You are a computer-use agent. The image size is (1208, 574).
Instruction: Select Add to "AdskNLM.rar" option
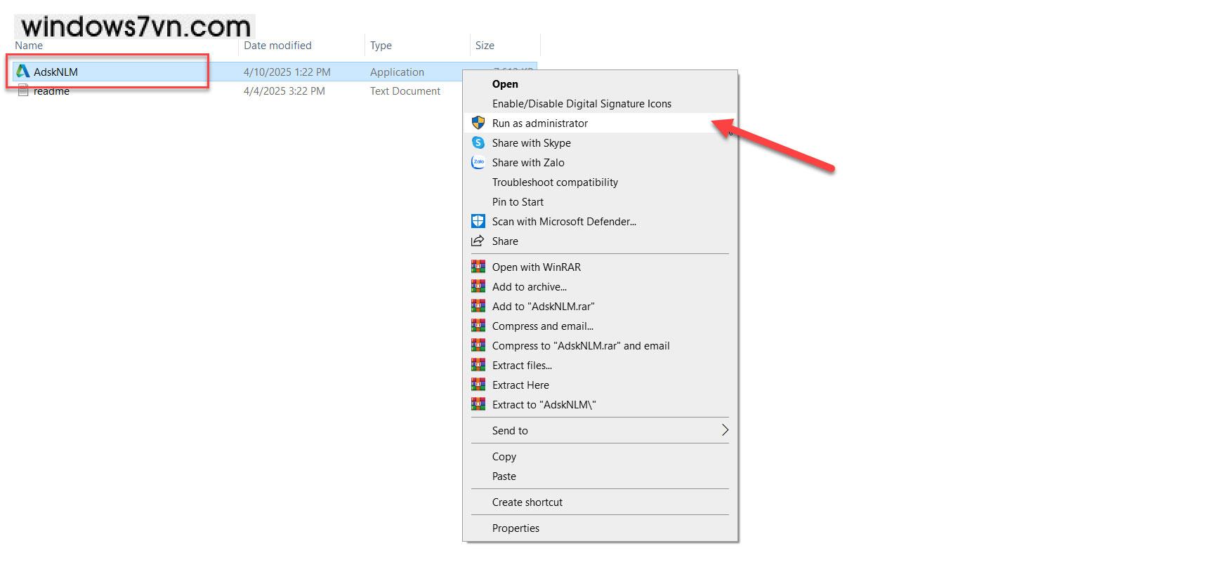(543, 307)
